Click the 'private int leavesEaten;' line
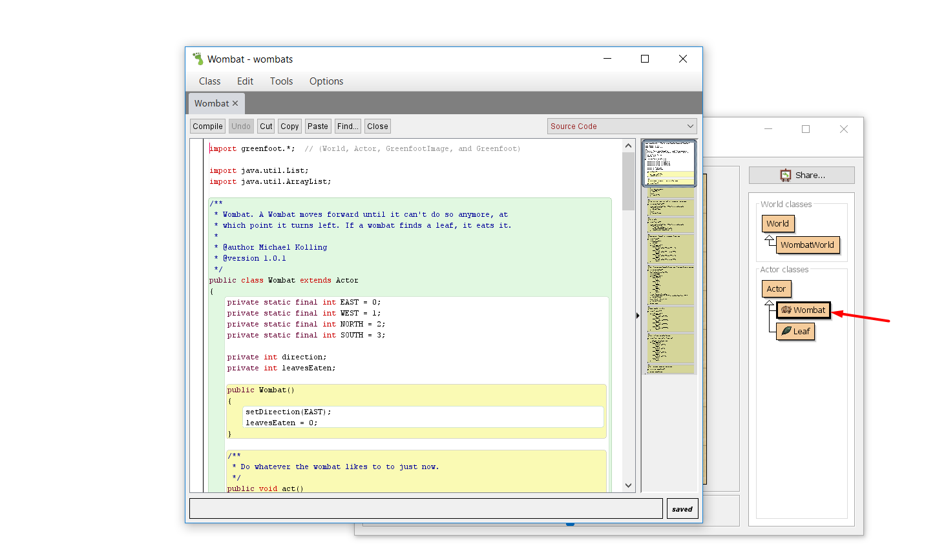 [281, 368]
